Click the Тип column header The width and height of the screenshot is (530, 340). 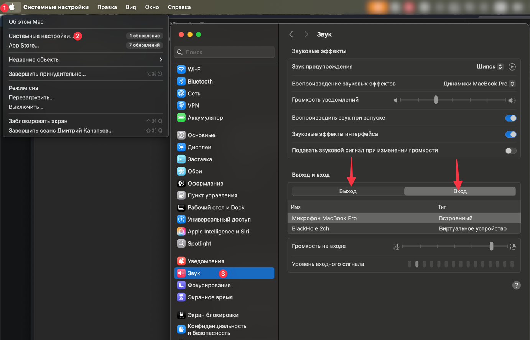pyautogui.click(x=442, y=207)
